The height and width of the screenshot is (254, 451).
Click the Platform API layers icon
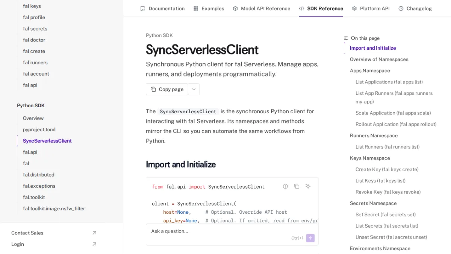pyautogui.click(x=354, y=8)
